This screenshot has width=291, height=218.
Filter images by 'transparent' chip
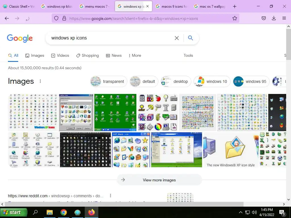click(109, 81)
